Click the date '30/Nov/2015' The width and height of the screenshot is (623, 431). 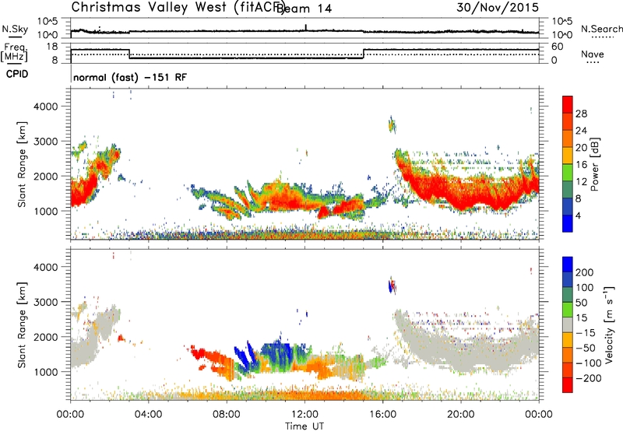(x=498, y=7)
